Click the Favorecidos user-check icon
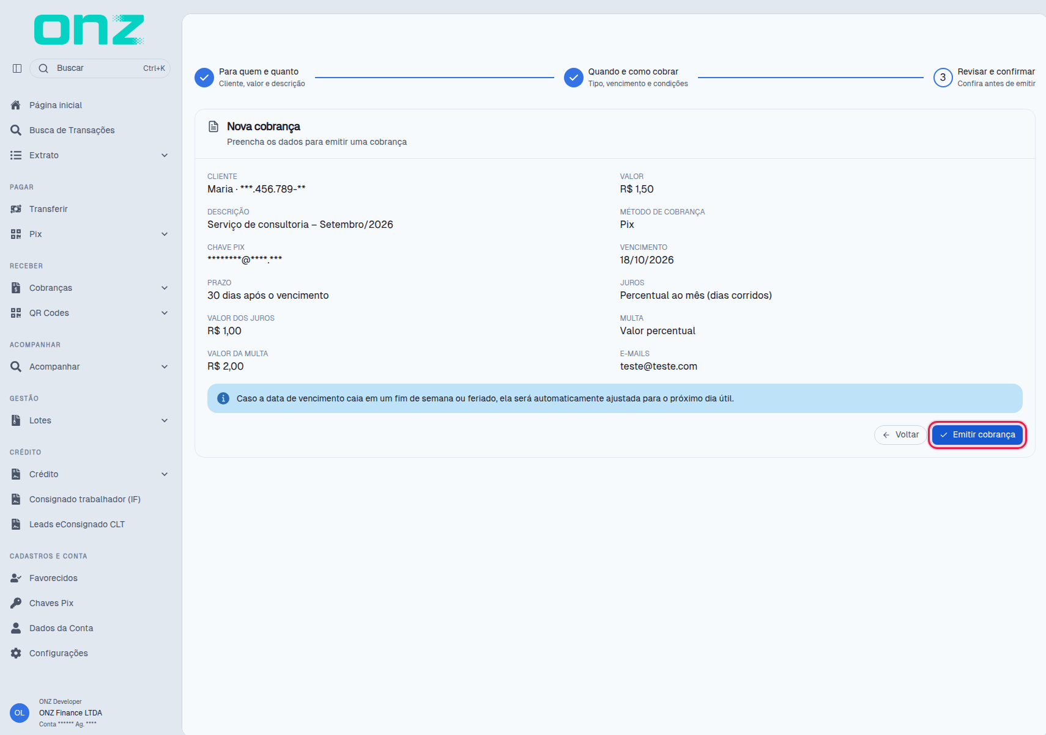 pos(16,578)
